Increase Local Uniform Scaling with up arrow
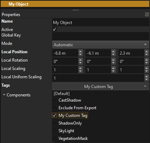The image size is (150, 143). point(147,77)
